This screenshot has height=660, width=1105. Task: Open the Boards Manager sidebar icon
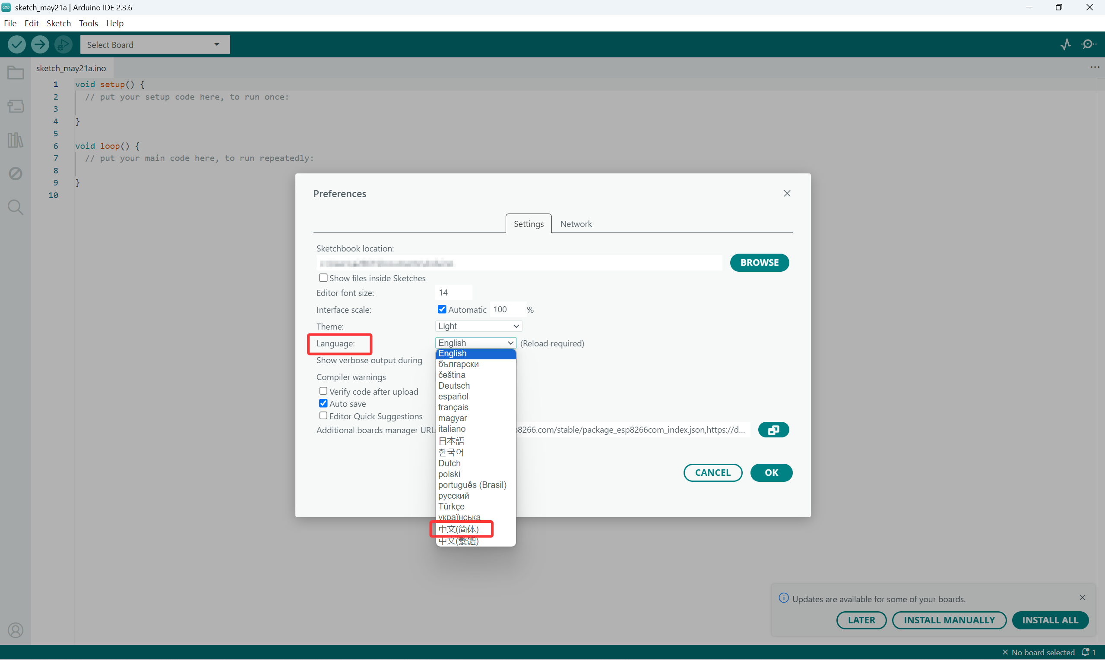(x=16, y=106)
